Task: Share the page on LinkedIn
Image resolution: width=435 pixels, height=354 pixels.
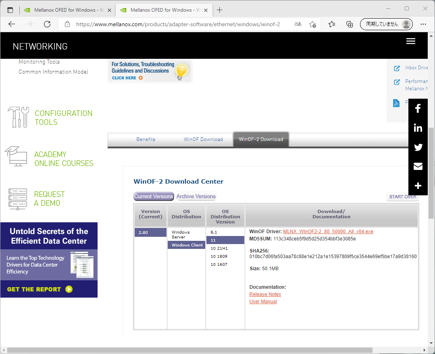Action: click(x=418, y=128)
